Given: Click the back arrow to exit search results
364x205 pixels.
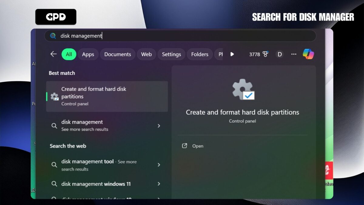Looking at the screenshot, I should [53, 54].
